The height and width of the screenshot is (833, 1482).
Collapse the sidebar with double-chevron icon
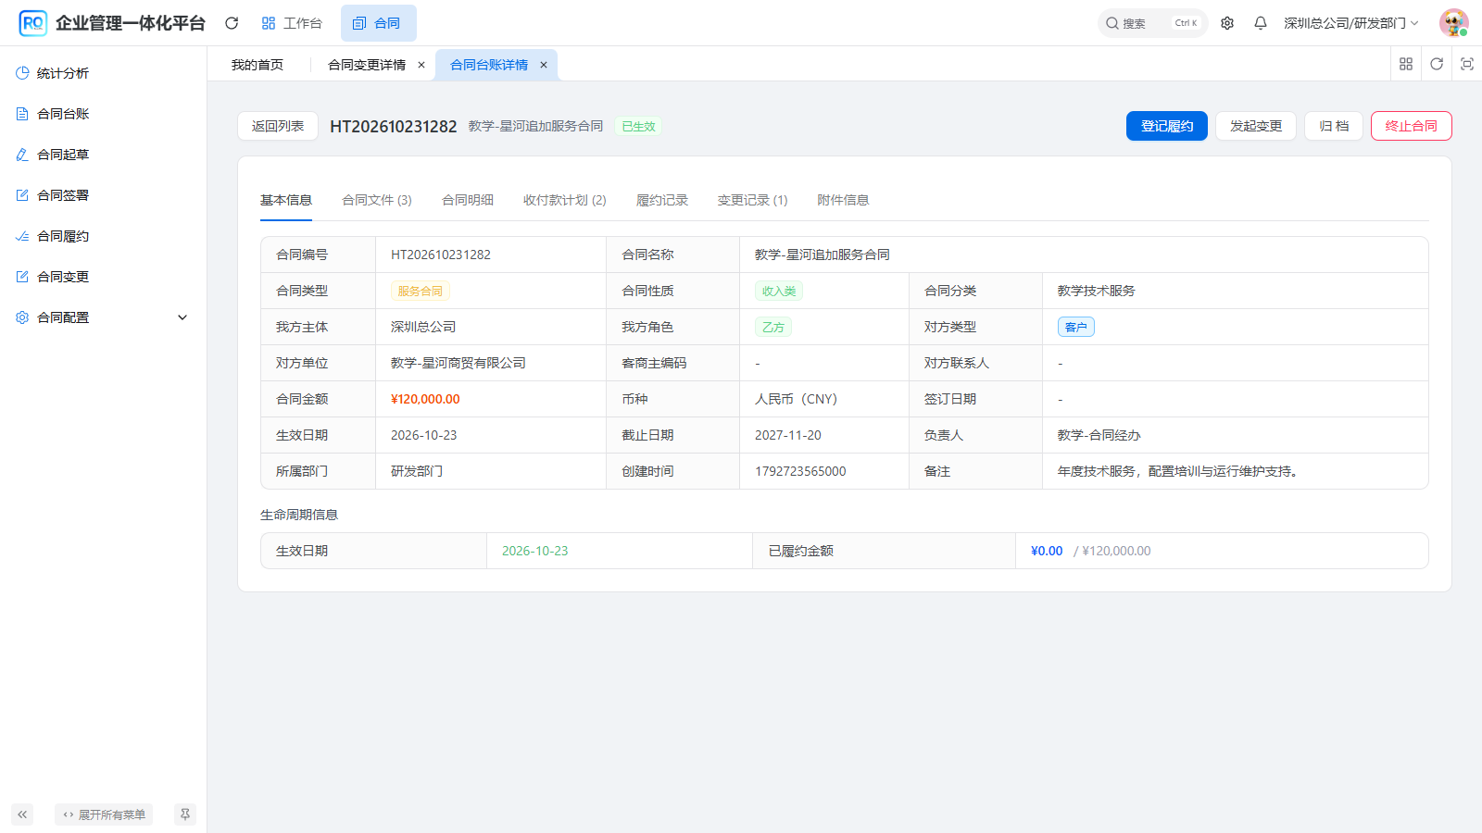(22, 814)
